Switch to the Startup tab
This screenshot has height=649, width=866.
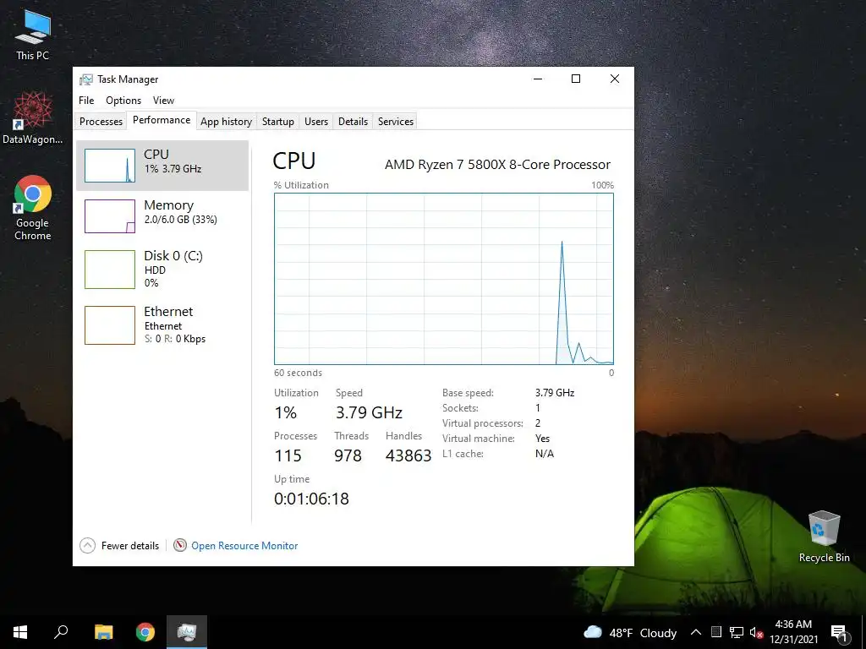point(277,122)
